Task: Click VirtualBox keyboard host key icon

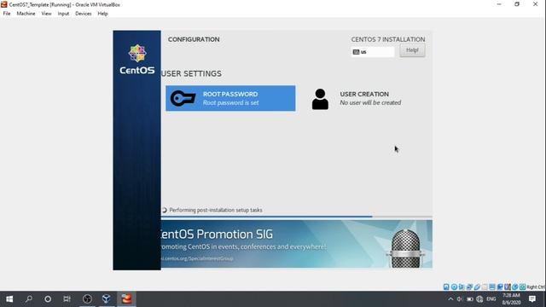Action: coord(522,287)
